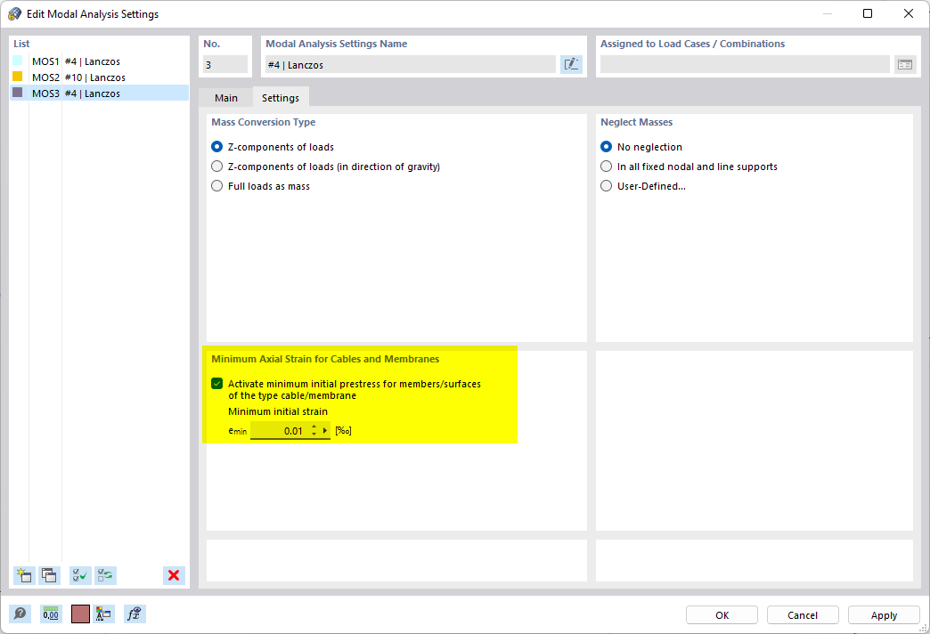Open the formula fx icon
This screenshot has height=634, width=930.
(x=135, y=614)
